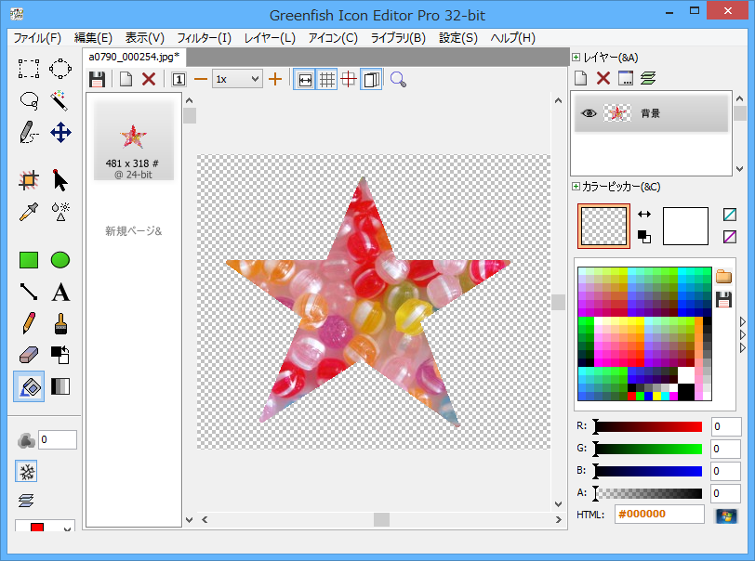Screen dimensions: 755x561
Task: Toggle visibility of the 背景 layer
Action: [589, 113]
